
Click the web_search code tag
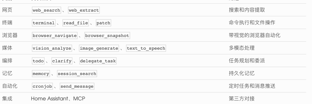pyautogui.click(x=46, y=10)
